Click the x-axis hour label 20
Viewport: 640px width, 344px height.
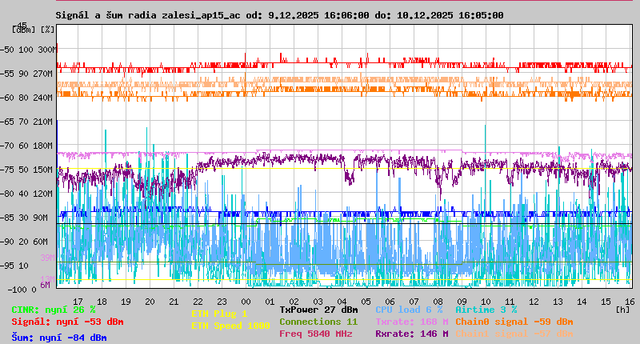coord(150,301)
